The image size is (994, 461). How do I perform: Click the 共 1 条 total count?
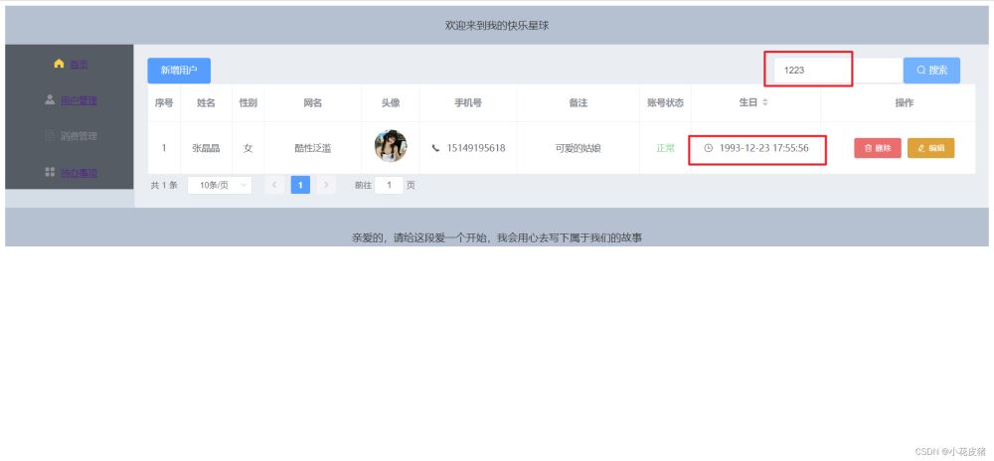tap(164, 185)
